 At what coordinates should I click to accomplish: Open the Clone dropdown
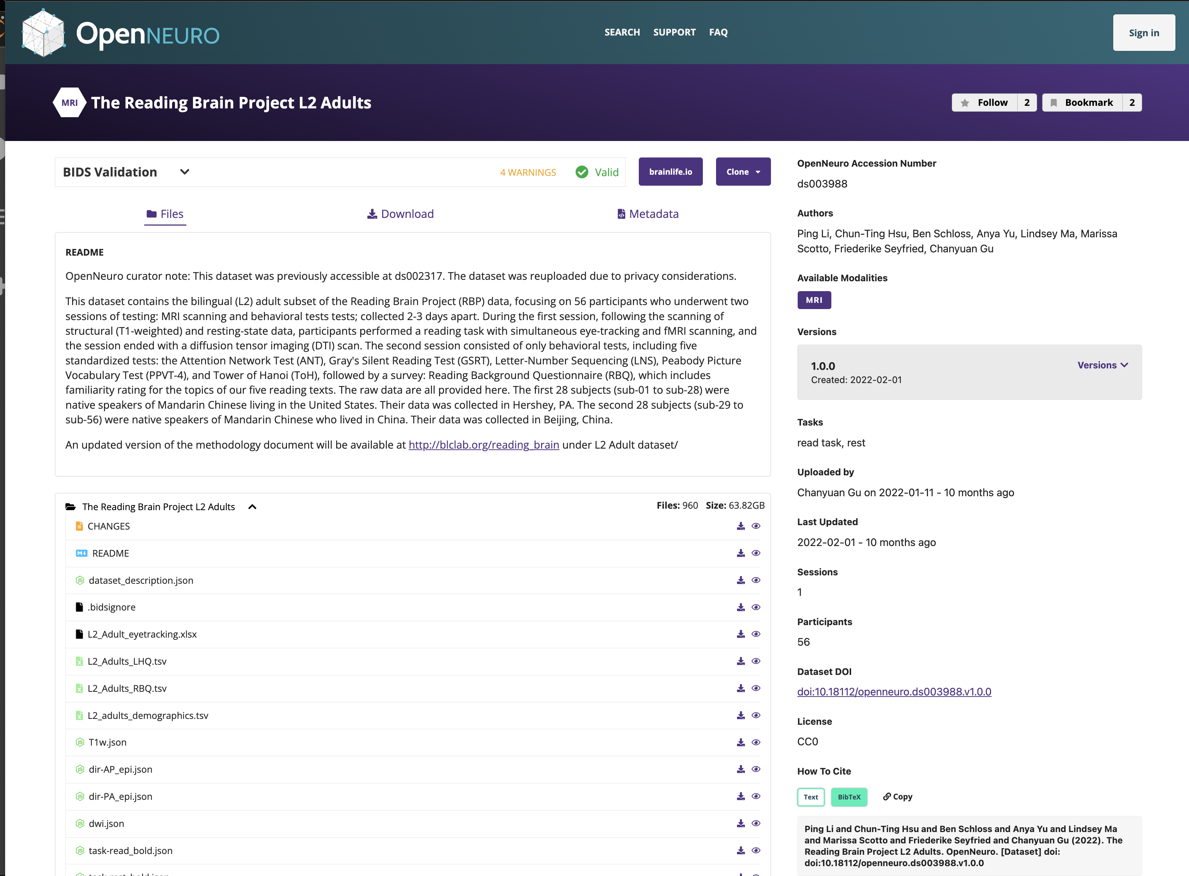[743, 172]
